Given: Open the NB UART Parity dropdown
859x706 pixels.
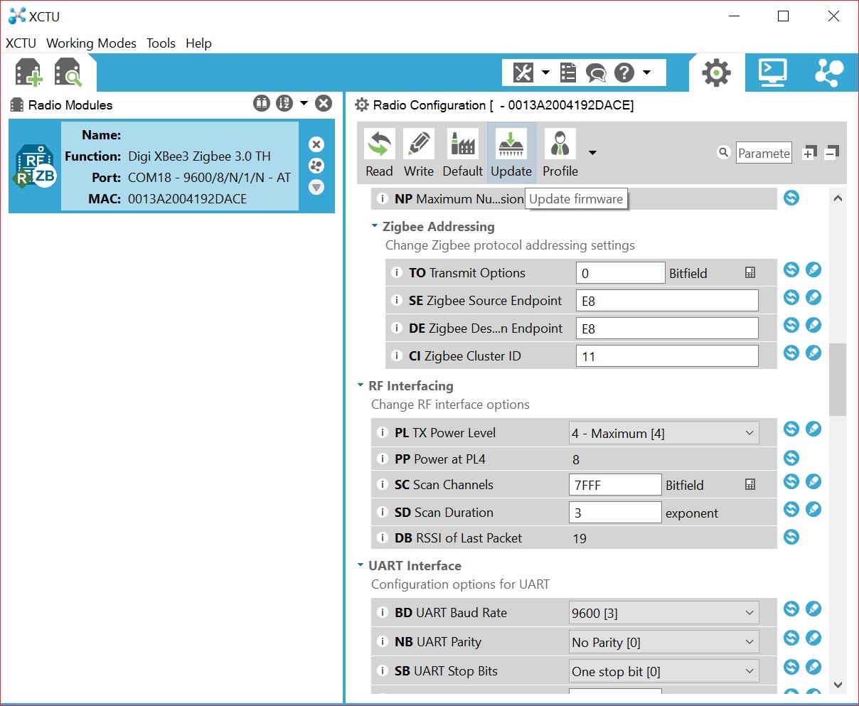Looking at the screenshot, I should (664, 642).
